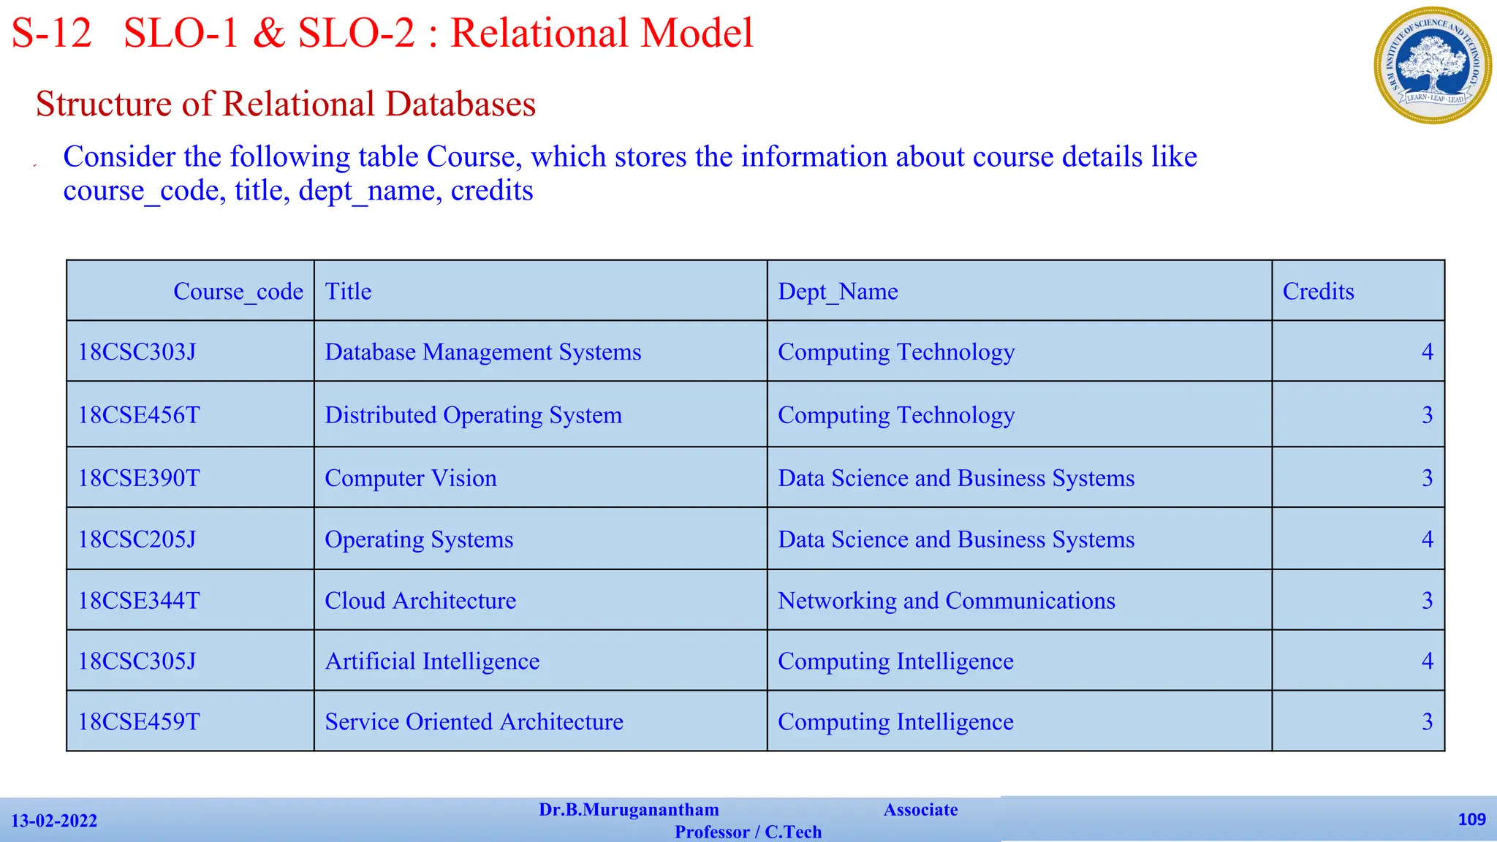1497x842 pixels.
Task: Select the cell '18CSC305J'
Action: click(190, 661)
